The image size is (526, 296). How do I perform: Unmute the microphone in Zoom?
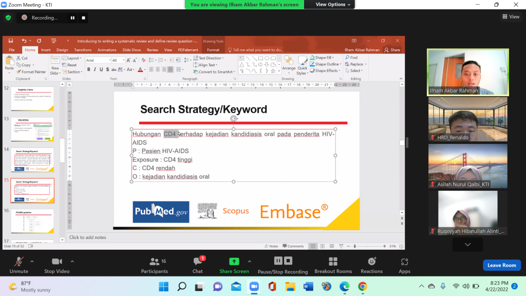point(19,265)
